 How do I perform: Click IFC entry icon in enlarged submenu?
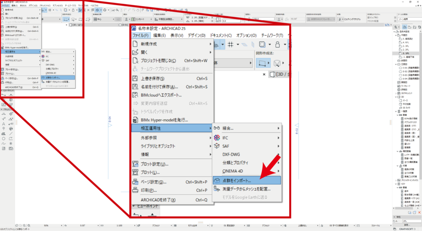(216, 138)
